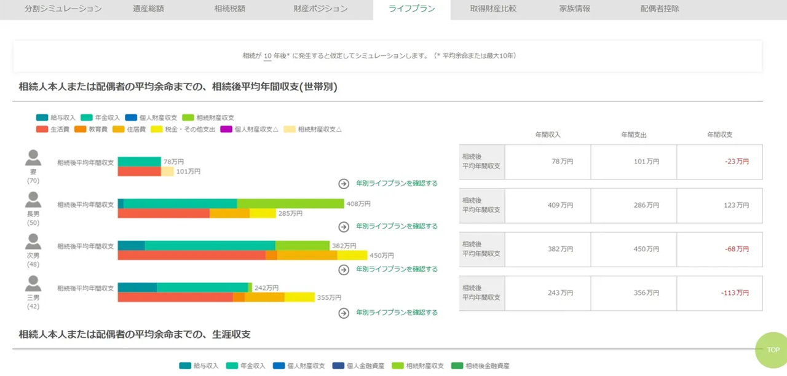Click the wife (妻) person avatar icon
The image size is (787, 376).
click(33, 159)
